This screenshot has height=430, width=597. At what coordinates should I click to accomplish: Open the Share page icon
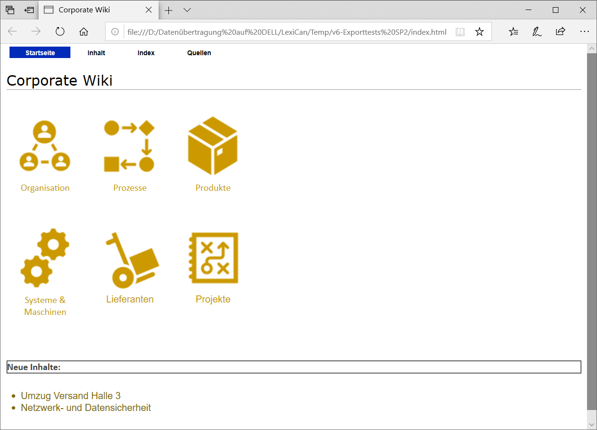560,32
